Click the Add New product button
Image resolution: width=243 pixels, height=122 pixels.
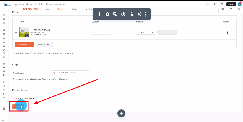pos(24,44)
